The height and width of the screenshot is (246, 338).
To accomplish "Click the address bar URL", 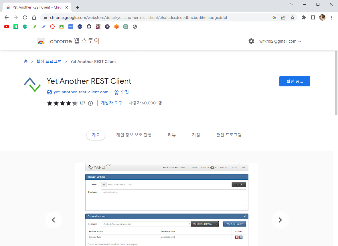I will coord(139,17).
